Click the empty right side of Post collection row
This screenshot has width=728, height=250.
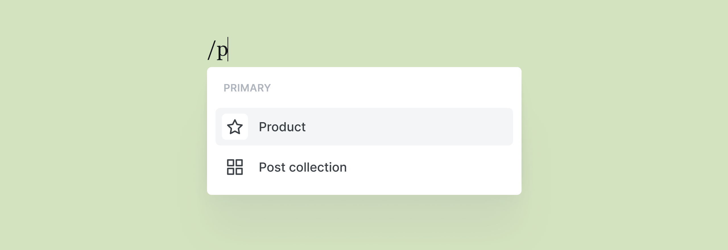tap(441, 167)
